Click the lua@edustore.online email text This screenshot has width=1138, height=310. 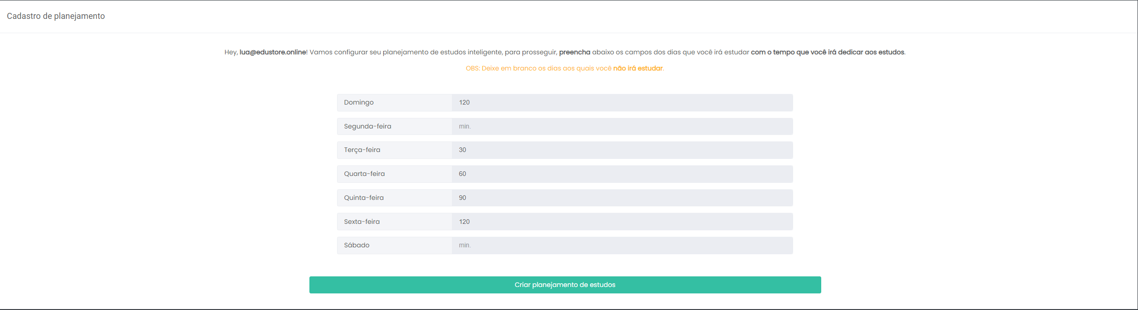click(x=273, y=52)
